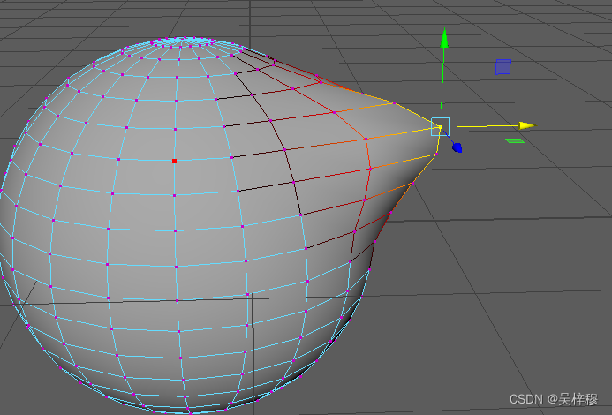Select the red highlighted vertex on the sphere
This screenshot has width=612, height=415.
(175, 161)
